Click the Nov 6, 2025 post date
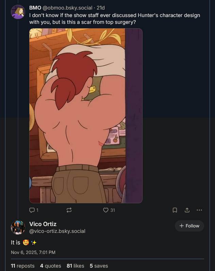Screen dimensions: 215x271 [33, 252]
